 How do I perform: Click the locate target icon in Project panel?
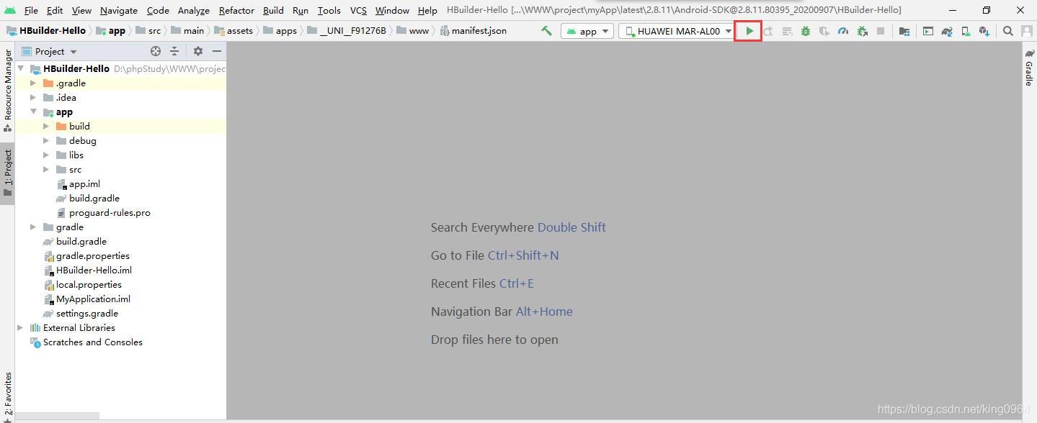tap(156, 51)
